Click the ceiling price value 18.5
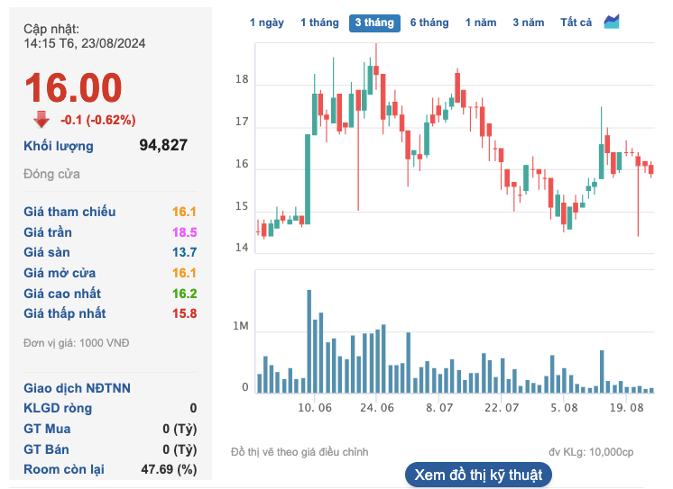 click(185, 232)
